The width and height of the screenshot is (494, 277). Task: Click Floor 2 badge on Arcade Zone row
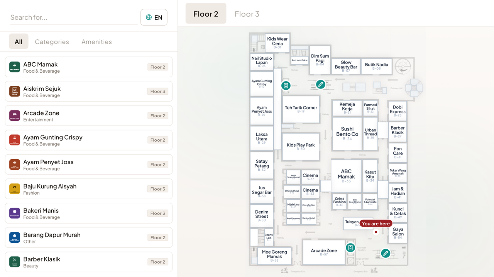158,115
